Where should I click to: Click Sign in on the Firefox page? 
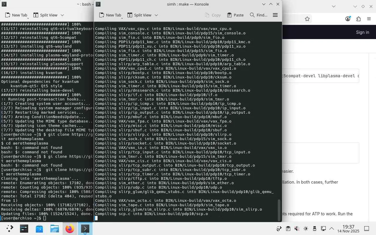pos(362,32)
